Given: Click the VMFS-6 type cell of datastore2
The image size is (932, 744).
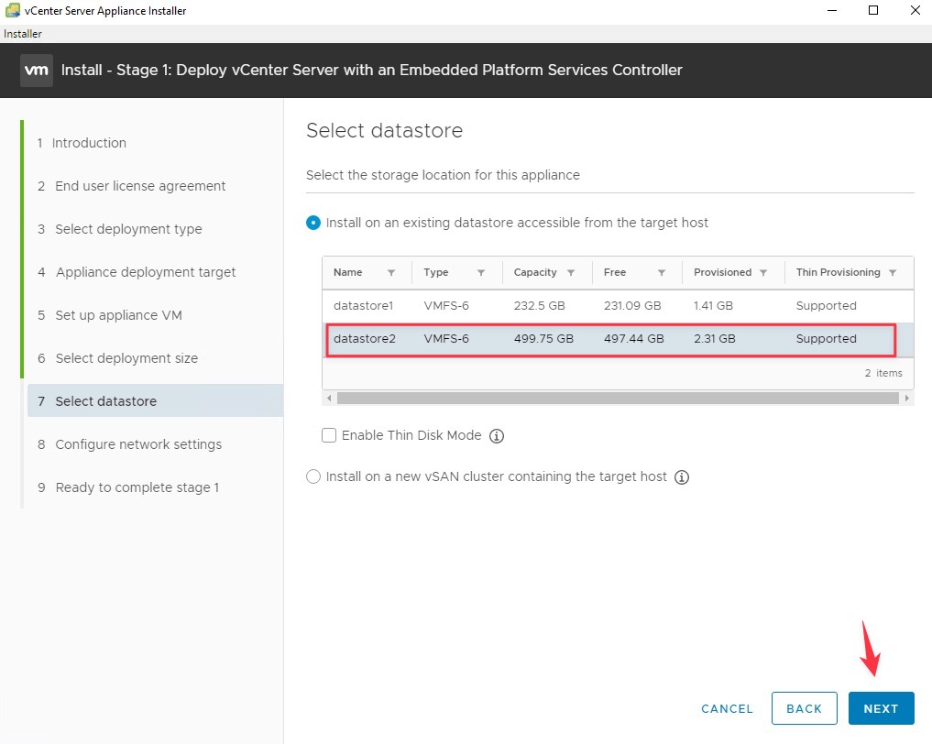Looking at the screenshot, I should point(446,339).
